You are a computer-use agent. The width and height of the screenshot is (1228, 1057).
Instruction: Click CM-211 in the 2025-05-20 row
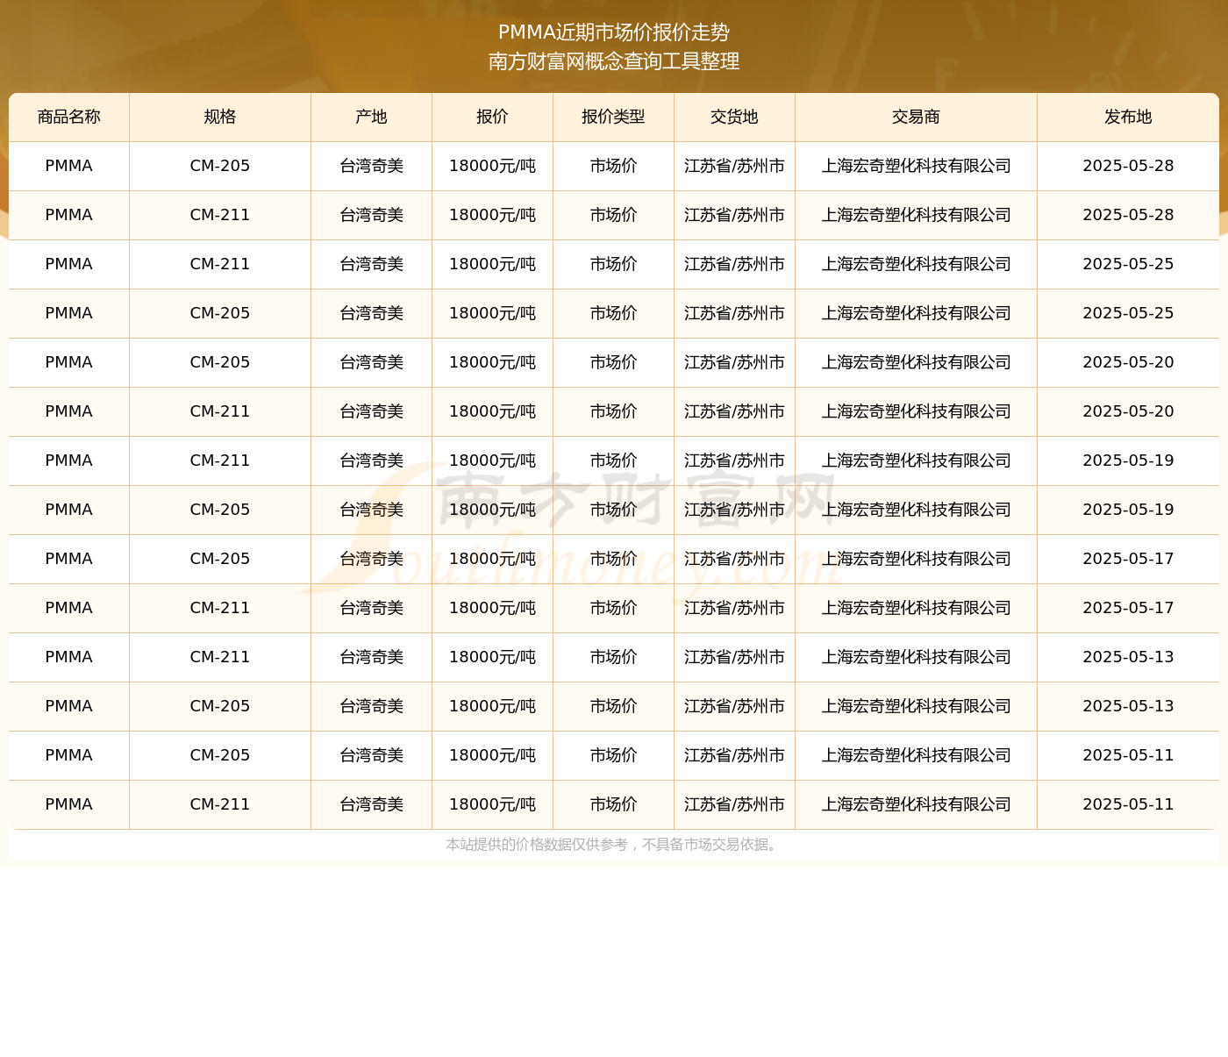point(220,411)
